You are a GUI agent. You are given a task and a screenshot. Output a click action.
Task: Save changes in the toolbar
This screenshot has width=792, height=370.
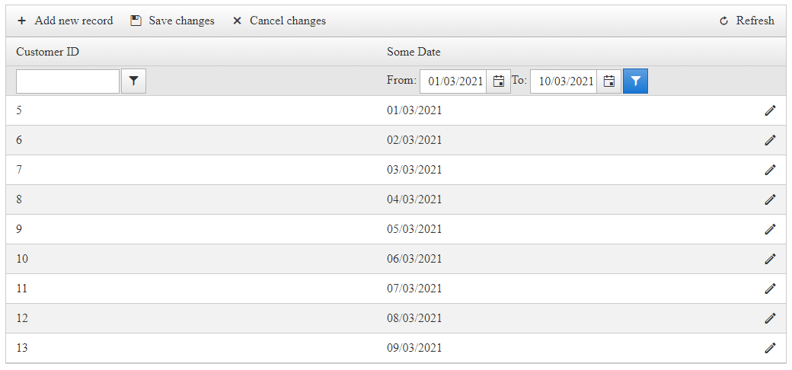tap(173, 21)
